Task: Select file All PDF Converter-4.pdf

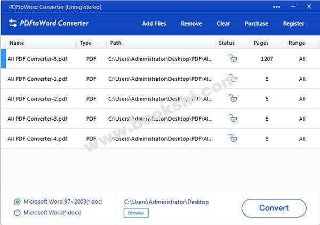Action: click(x=37, y=138)
